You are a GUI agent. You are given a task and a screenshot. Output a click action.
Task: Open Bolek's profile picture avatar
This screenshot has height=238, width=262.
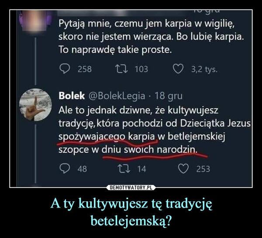(35, 105)
